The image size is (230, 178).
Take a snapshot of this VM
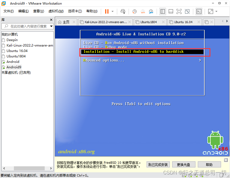pos(134,11)
